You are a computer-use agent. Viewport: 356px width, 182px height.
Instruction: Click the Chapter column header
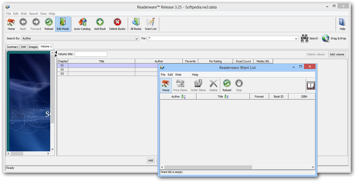pos(63,61)
